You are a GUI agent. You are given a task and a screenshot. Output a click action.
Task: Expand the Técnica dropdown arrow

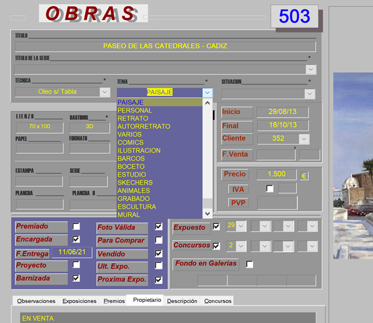(104, 92)
